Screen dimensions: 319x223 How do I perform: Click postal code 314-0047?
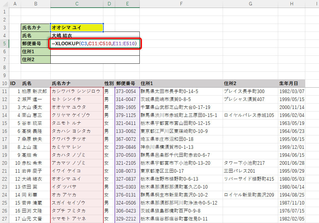coord(127,99)
